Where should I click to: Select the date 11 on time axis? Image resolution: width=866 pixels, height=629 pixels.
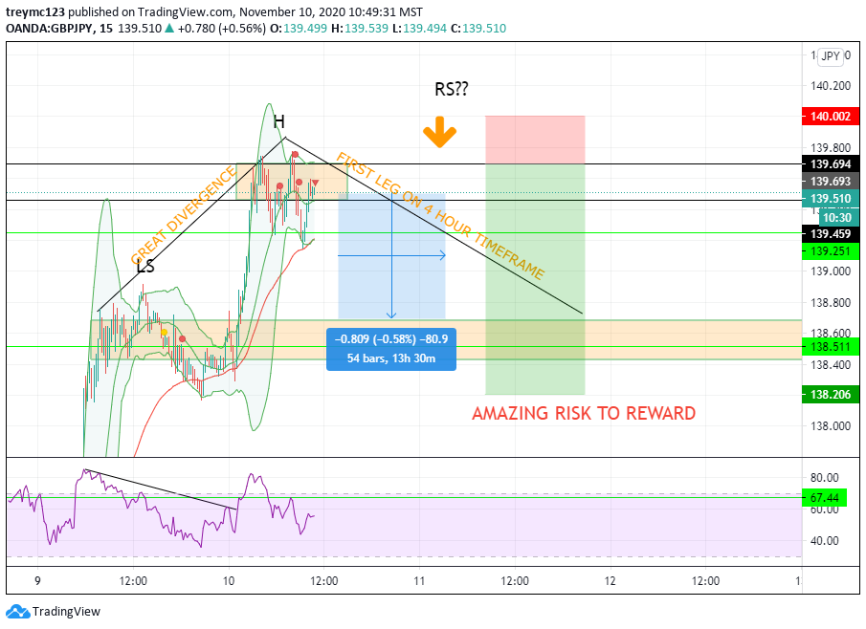(x=419, y=581)
